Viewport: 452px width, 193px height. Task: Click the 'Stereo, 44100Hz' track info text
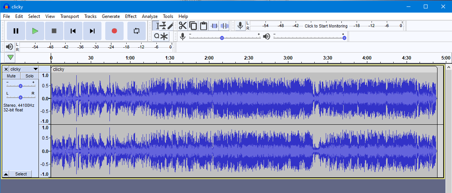coord(19,105)
